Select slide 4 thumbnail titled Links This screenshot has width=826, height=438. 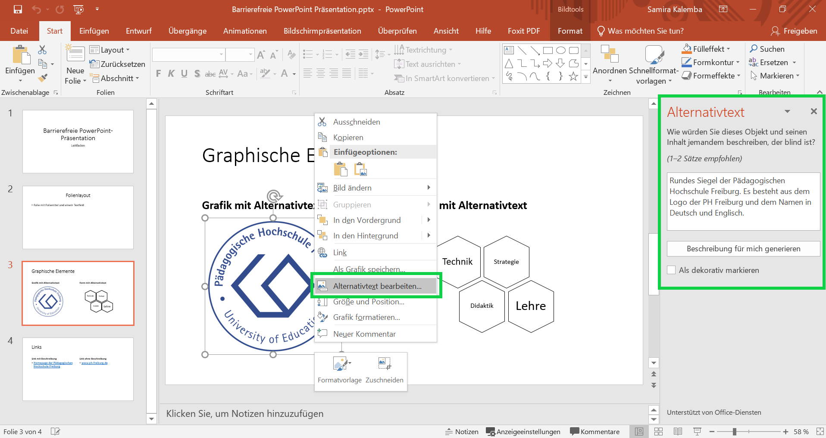[78, 369]
